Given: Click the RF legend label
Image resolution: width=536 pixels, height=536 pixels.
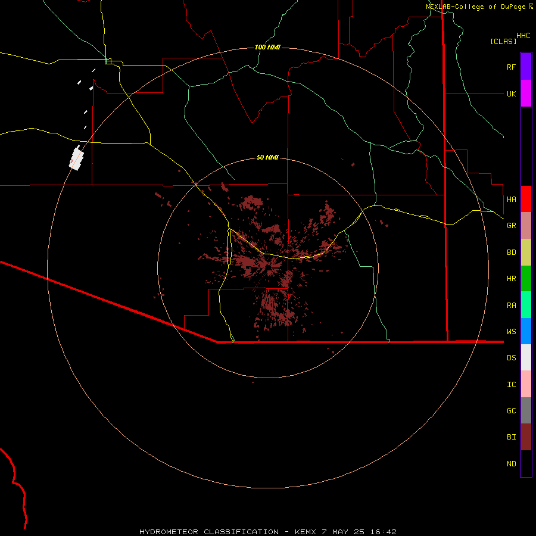Looking at the screenshot, I should point(511,67).
